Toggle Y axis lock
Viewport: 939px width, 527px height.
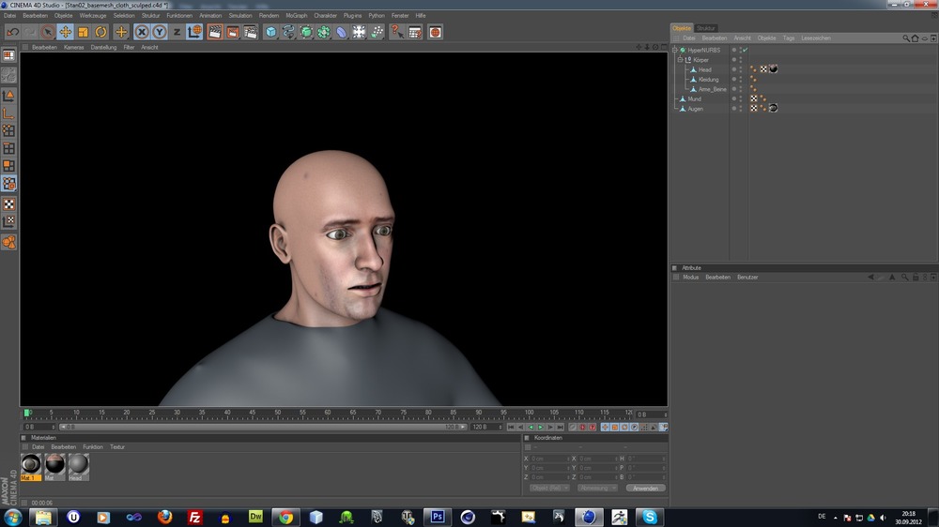coord(160,32)
